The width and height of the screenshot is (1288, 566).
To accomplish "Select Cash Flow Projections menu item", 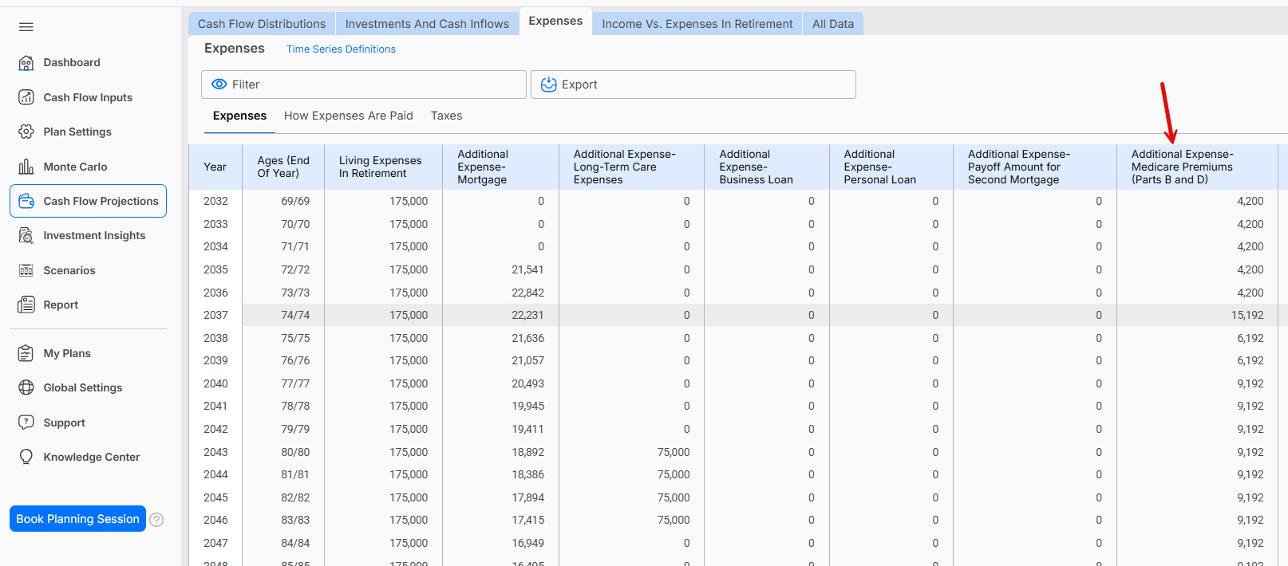I will pos(89,201).
